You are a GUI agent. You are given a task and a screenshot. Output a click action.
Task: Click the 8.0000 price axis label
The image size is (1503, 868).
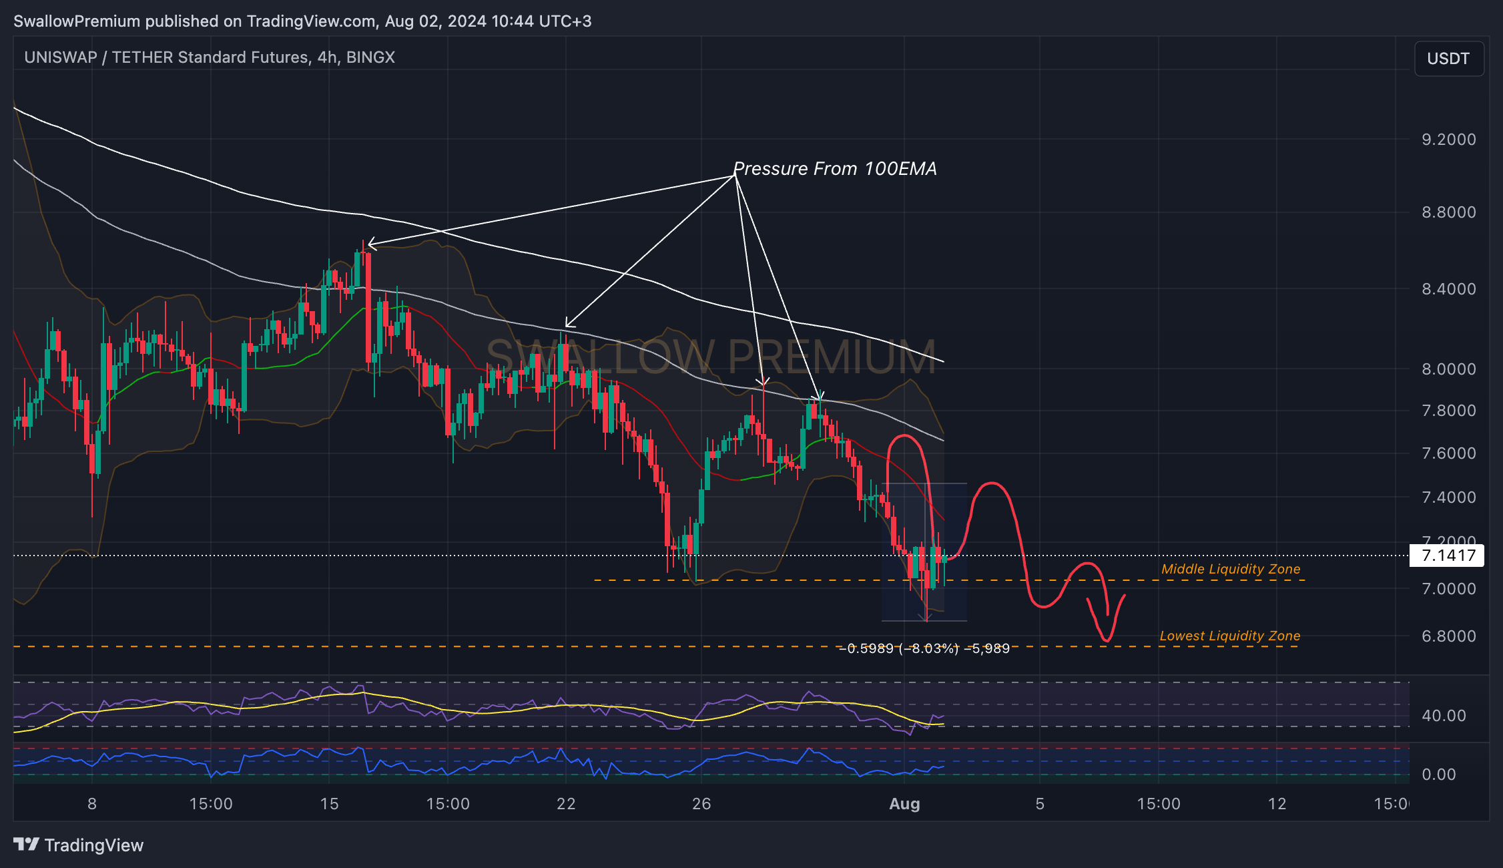[1449, 369]
